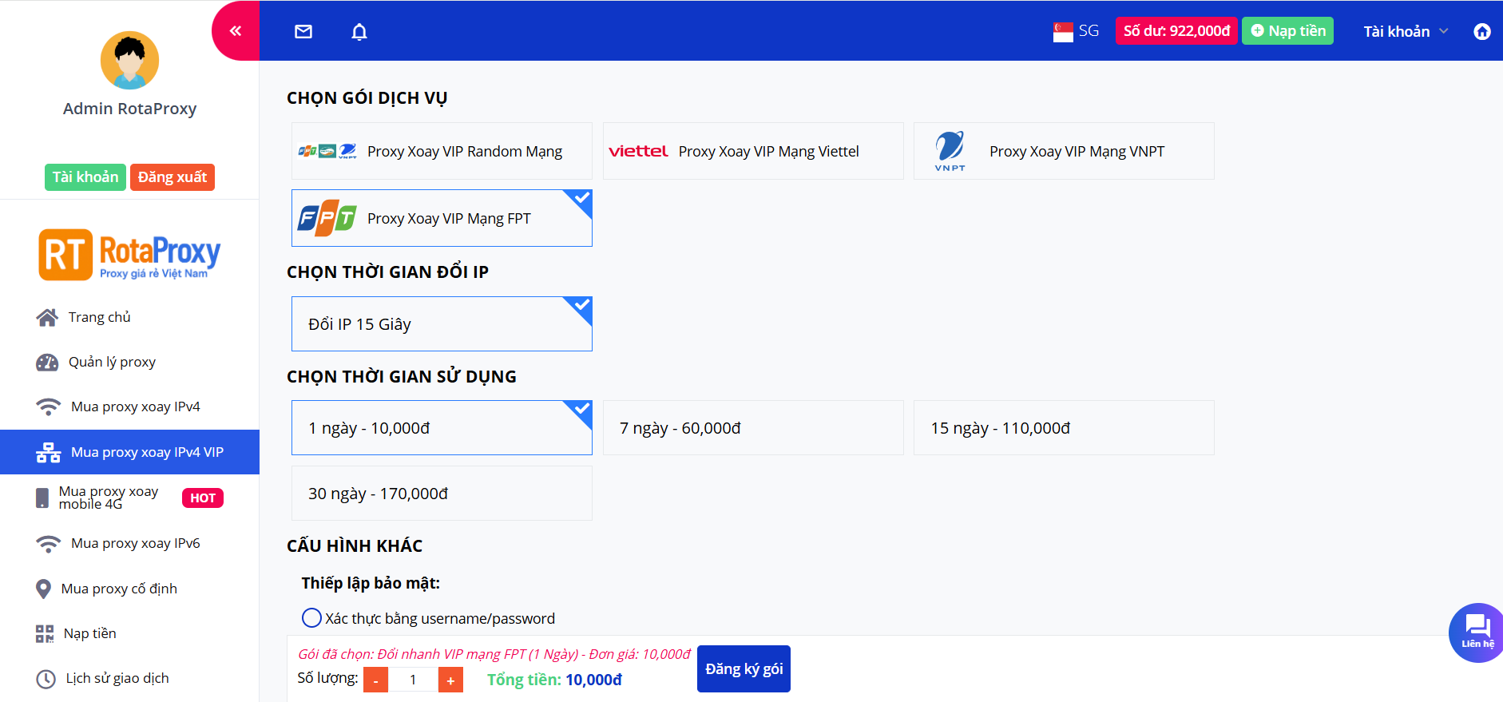The width and height of the screenshot is (1503, 702).
Task: Click the Gói đã chọn summary text
Action: pos(494,654)
